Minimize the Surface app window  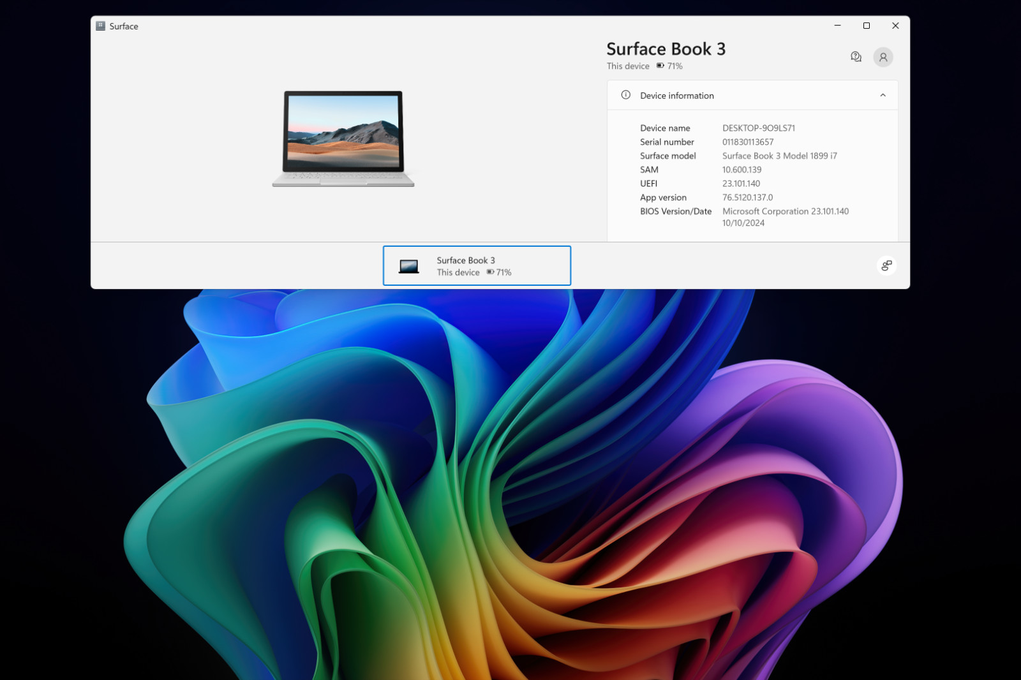coord(837,26)
